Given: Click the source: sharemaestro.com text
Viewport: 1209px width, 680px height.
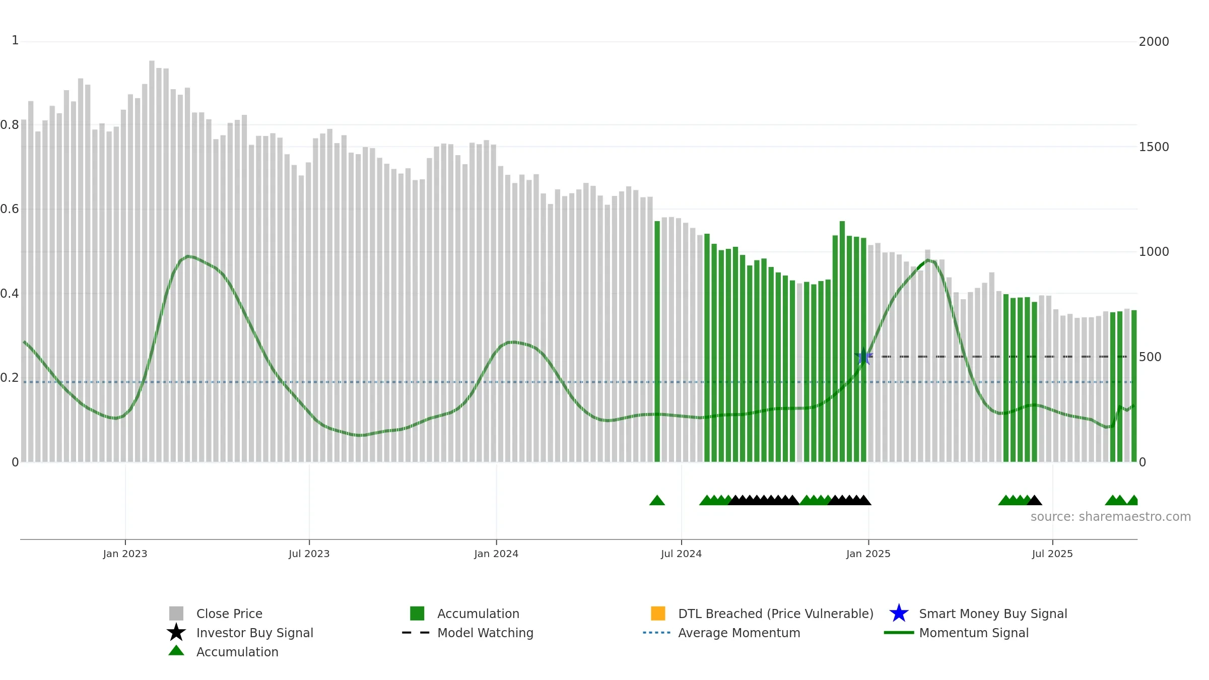Looking at the screenshot, I should pos(1111,517).
